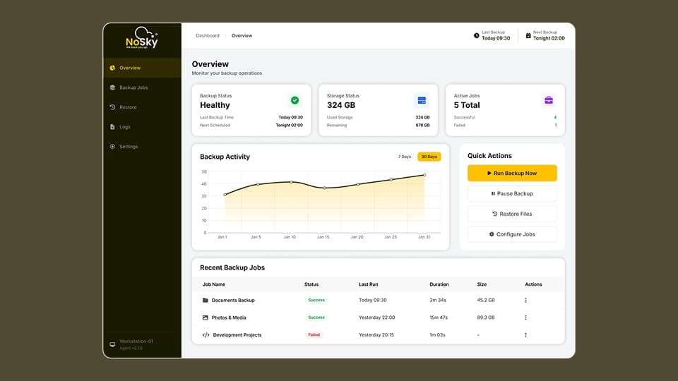678x381 pixels.
Task: Click the Pause Backup button
Action: (512, 193)
